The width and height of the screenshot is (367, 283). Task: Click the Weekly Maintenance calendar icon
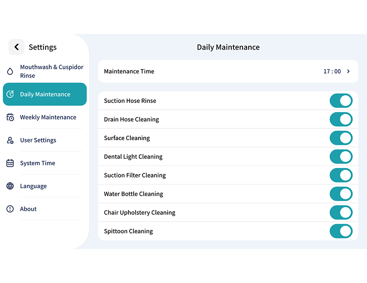[x=10, y=117]
